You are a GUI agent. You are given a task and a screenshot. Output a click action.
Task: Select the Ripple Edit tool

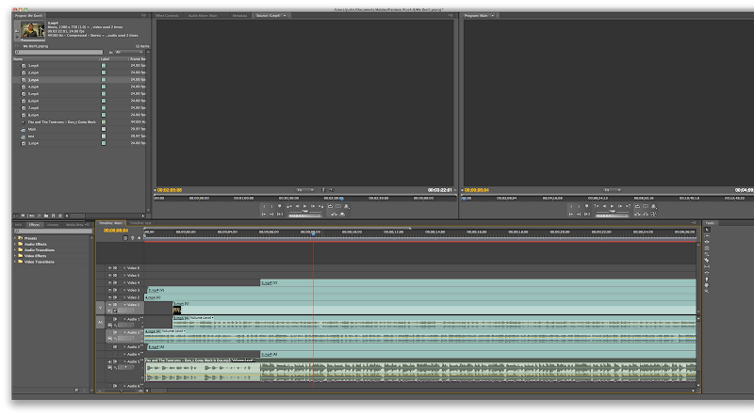(x=707, y=242)
